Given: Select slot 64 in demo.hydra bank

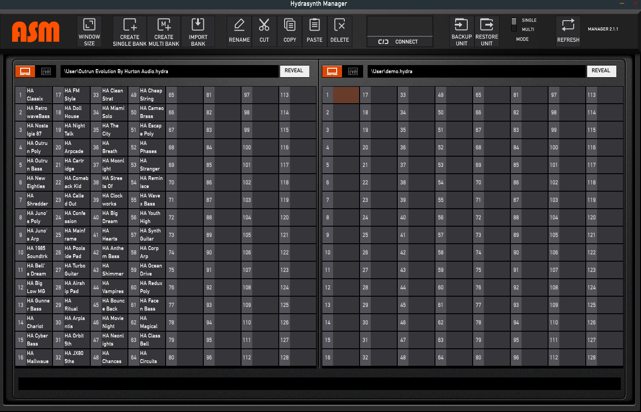Looking at the screenshot, I should pos(454,357).
